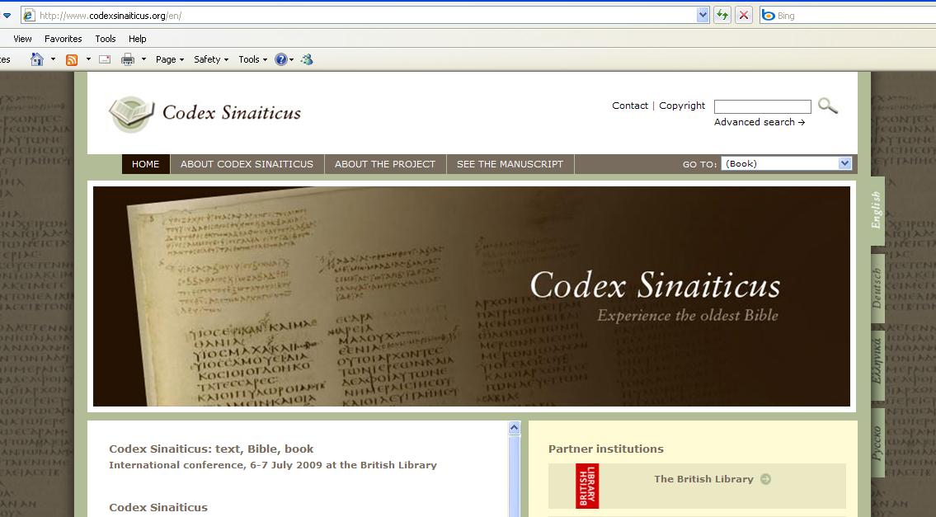Expand the address bar history dropdown
Viewport: 936px width, 517px height.
coord(703,15)
